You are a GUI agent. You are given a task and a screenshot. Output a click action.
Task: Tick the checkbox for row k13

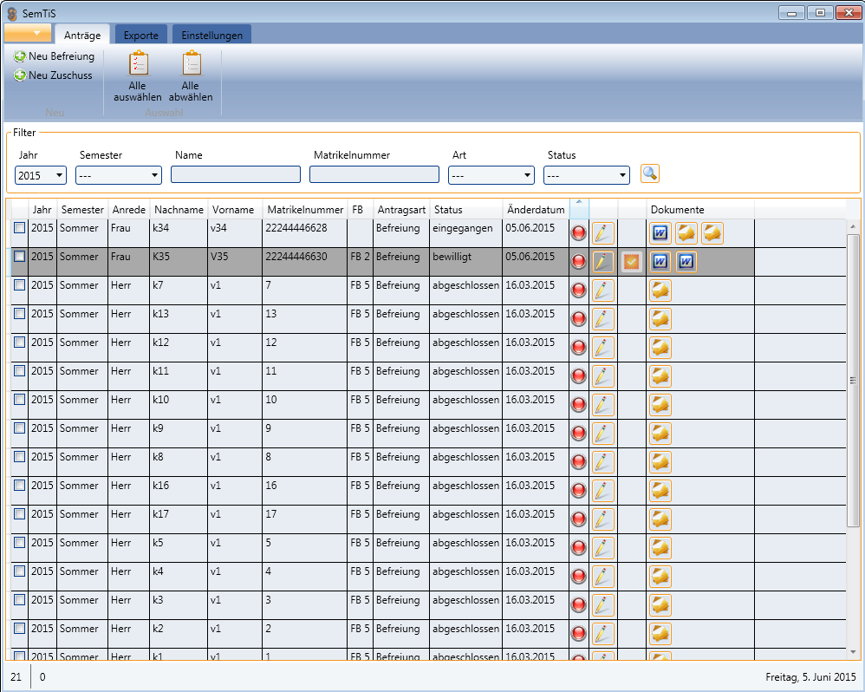tap(19, 313)
